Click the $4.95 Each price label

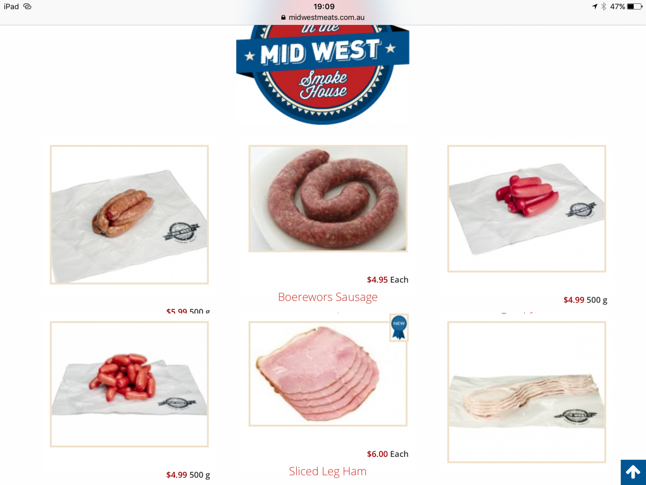(388, 280)
